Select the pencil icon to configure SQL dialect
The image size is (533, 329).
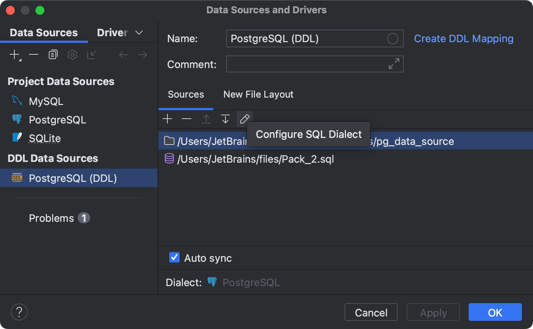point(245,119)
